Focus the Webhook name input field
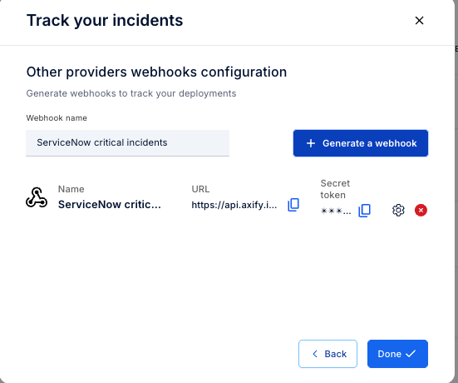The width and height of the screenshot is (458, 383). (x=127, y=142)
